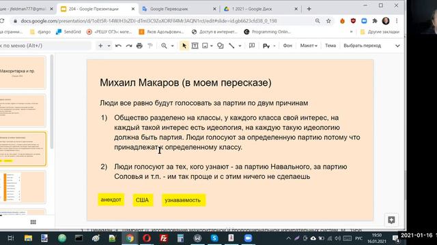Activate the select cursor tool
The image size is (437, 245).
(x=184, y=46)
